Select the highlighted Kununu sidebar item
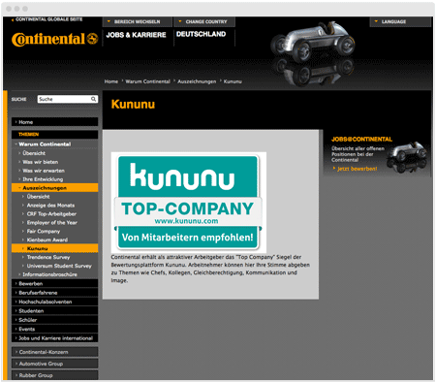The height and width of the screenshot is (382, 436). pyautogui.click(x=54, y=248)
